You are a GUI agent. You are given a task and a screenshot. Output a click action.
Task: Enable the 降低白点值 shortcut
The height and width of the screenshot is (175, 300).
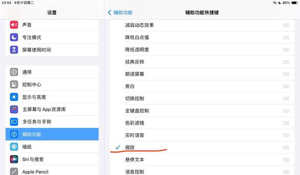tap(202, 37)
